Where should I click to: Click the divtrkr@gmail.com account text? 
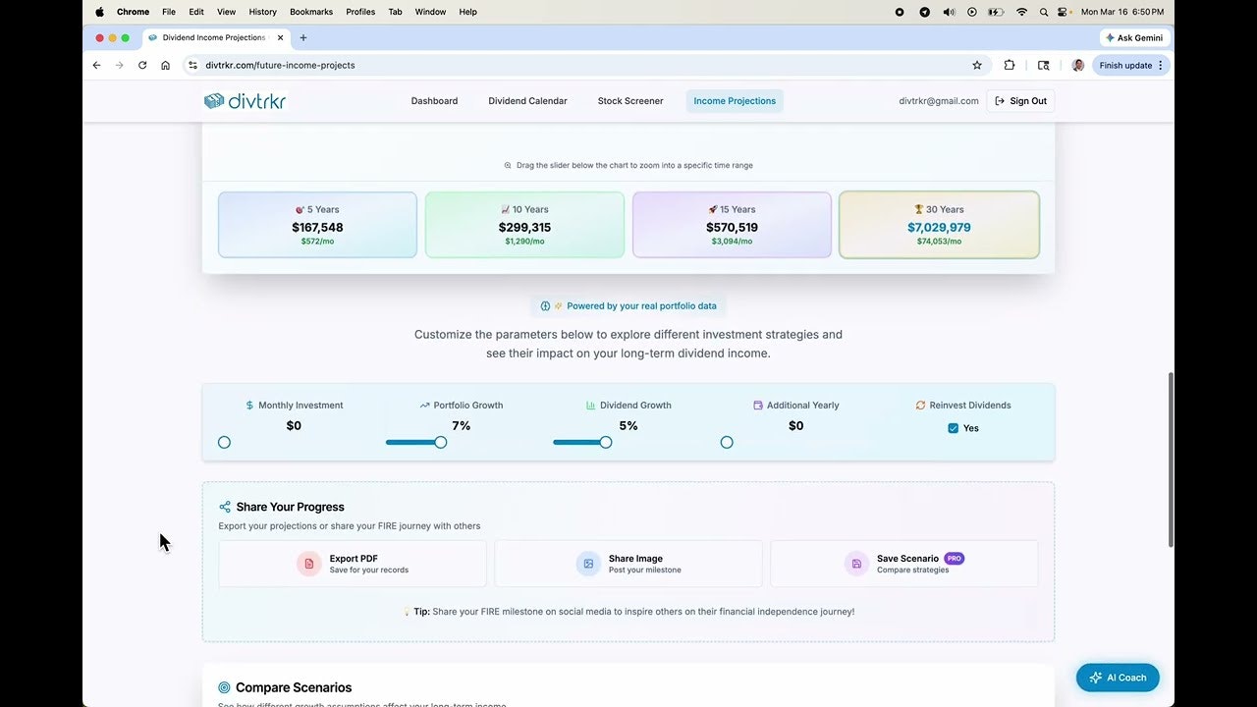(x=939, y=101)
